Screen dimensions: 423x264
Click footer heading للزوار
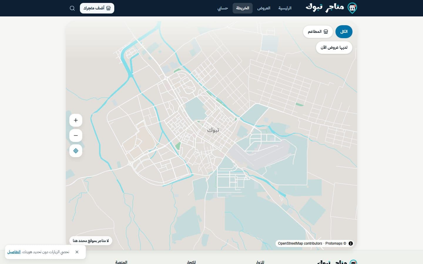click(x=260, y=262)
